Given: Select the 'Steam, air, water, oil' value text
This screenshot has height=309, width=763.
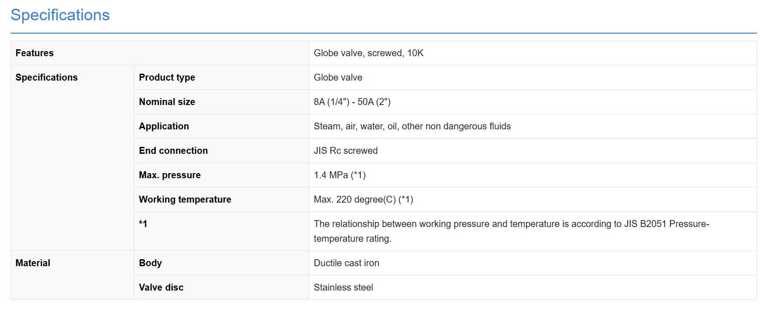Looking at the screenshot, I should (412, 126).
